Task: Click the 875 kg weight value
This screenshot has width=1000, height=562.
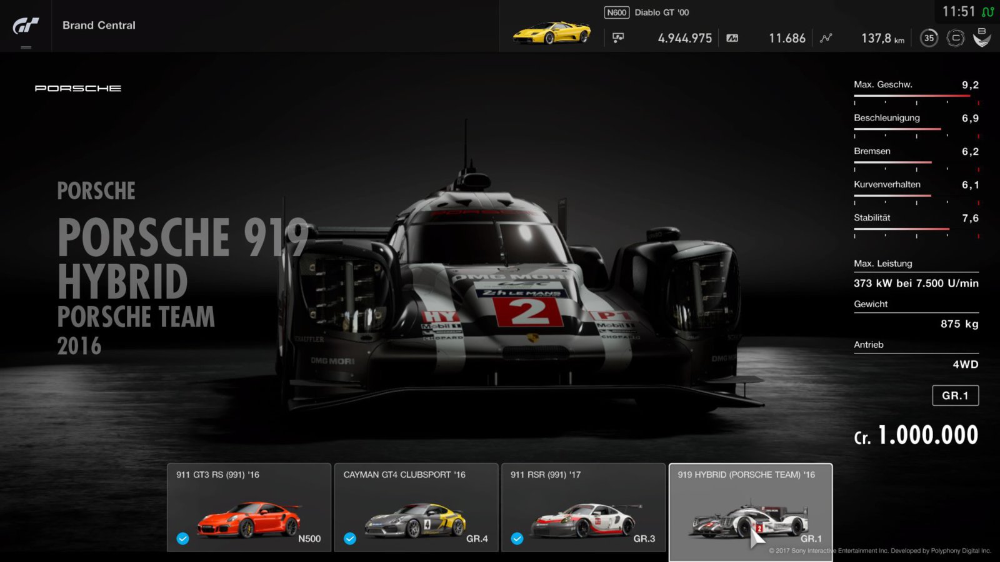Action: [x=959, y=324]
